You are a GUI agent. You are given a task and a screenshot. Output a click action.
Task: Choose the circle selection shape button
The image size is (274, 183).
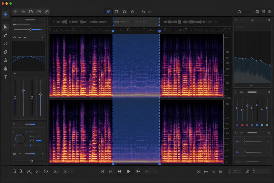pyautogui.click(x=124, y=12)
